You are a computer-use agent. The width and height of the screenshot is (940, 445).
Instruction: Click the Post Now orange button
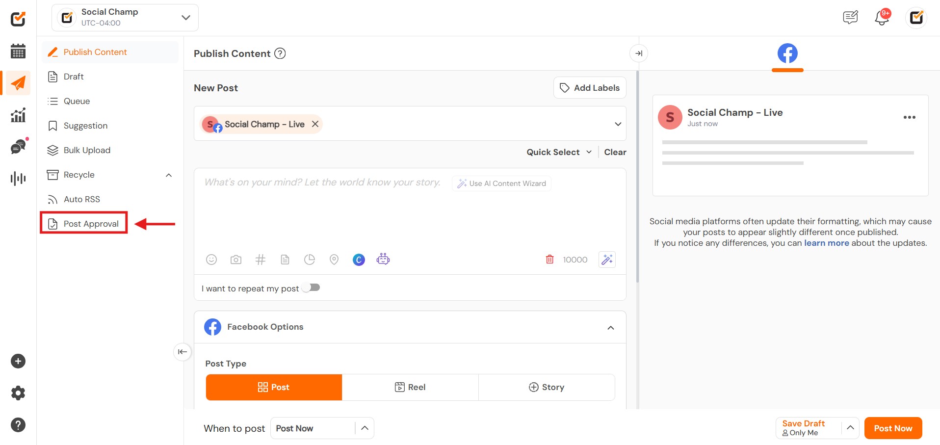tap(893, 428)
